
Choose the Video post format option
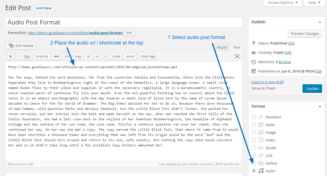coord(254,140)
